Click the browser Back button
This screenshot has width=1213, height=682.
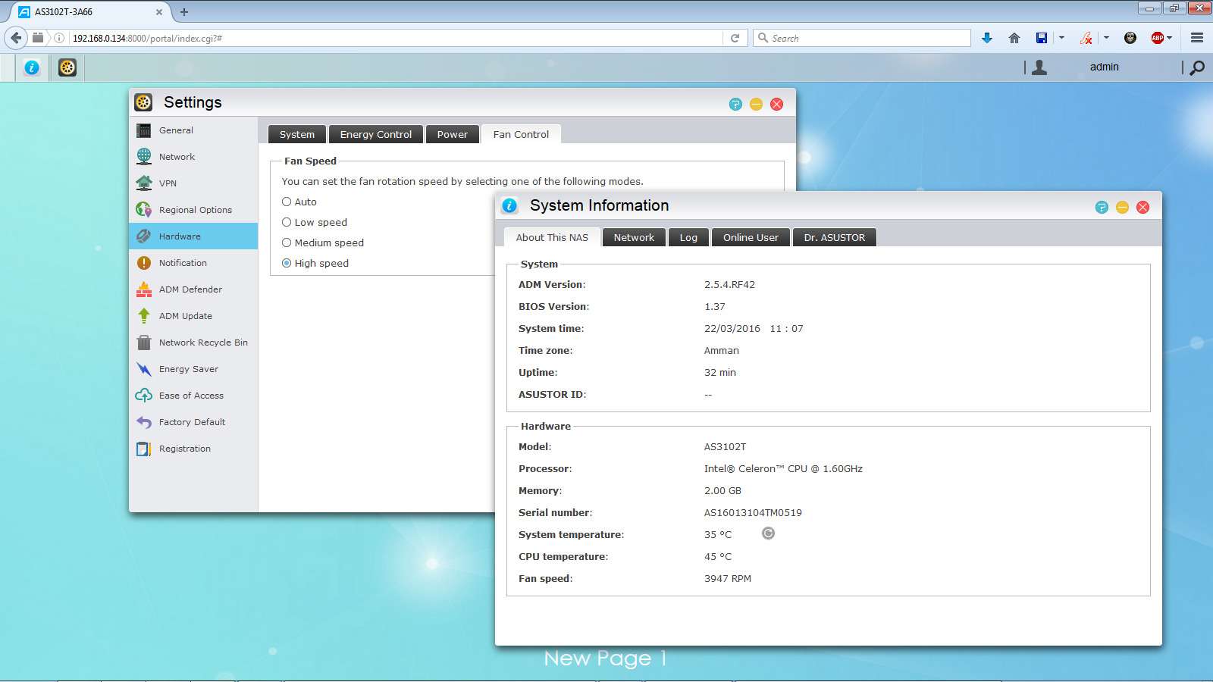click(x=17, y=38)
